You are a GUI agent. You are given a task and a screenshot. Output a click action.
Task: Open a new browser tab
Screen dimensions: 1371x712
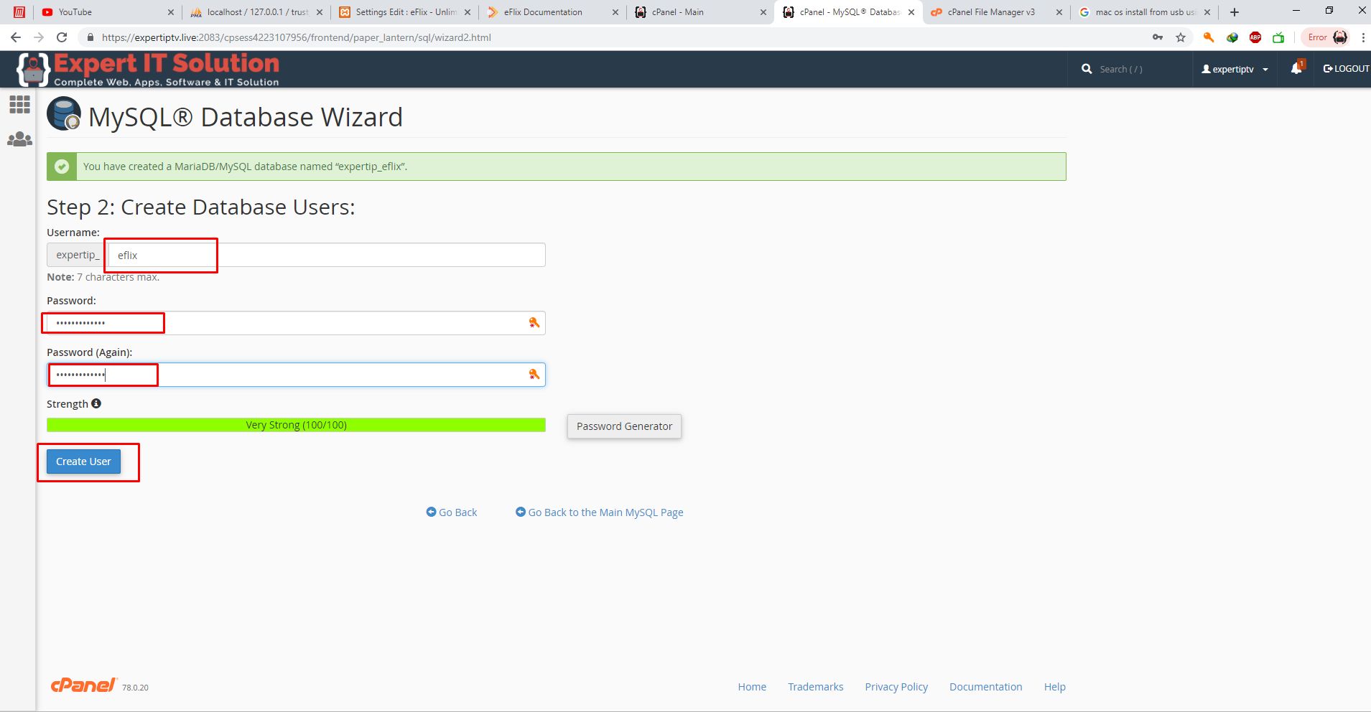click(1235, 12)
